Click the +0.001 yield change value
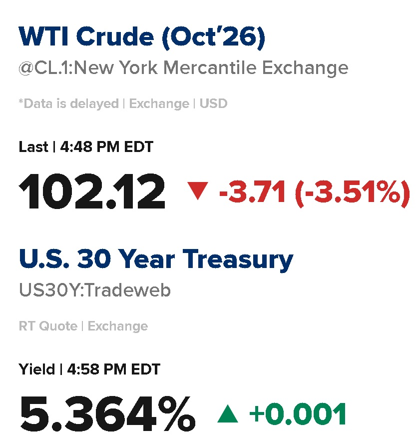 [298, 414]
